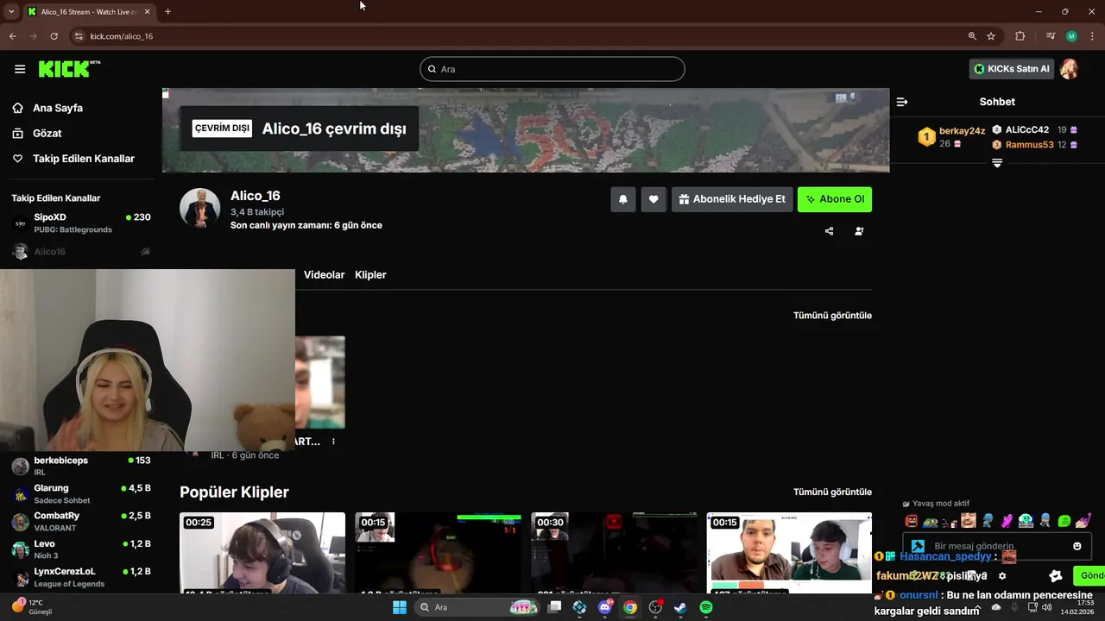Screen dimensions: 1105x621
Task: Insert the green chat bubble emote
Action: coord(1064,521)
